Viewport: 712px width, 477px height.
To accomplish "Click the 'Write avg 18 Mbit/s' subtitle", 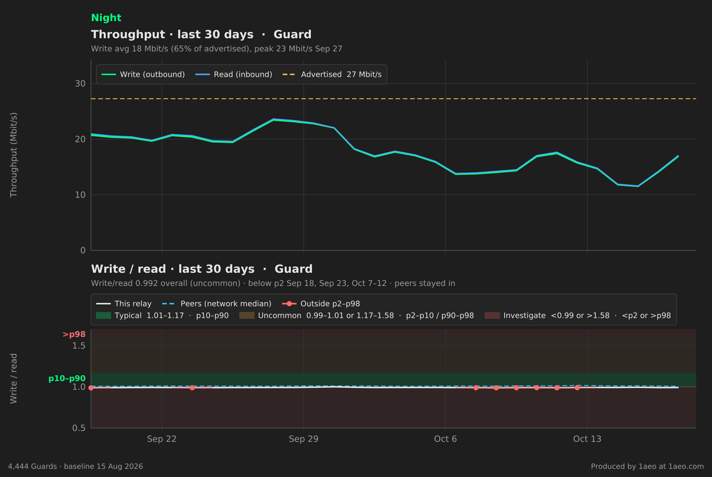I will coord(217,49).
